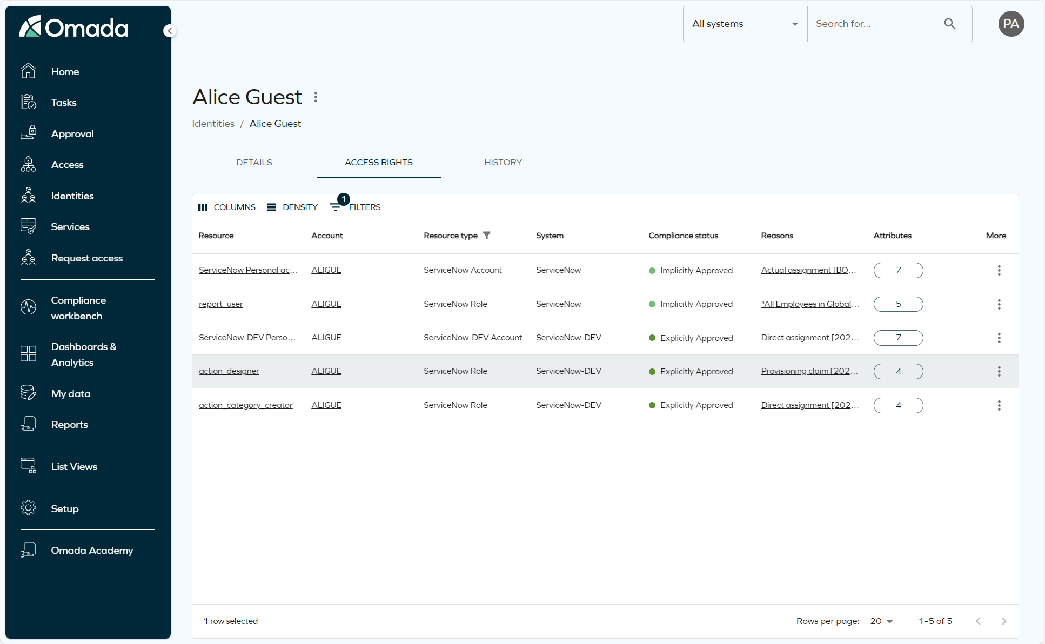Open the action_category_creator resource link
The width and height of the screenshot is (1045, 644).
click(x=246, y=405)
